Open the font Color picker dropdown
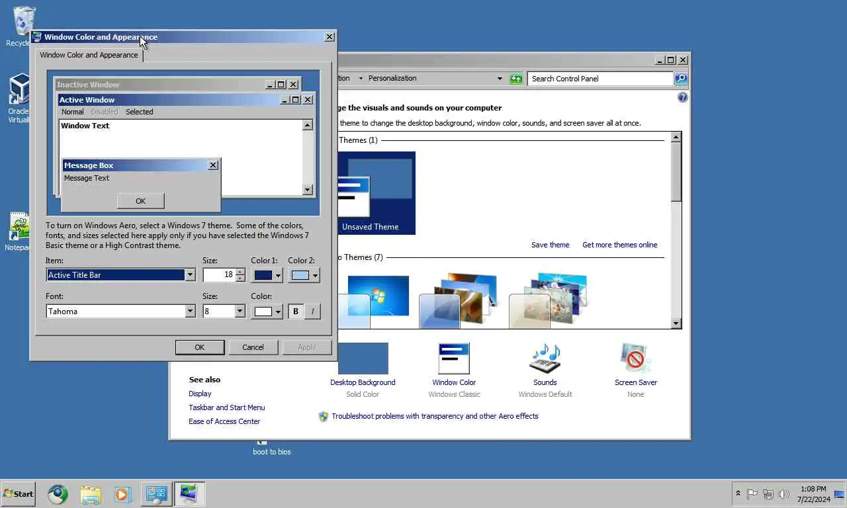 tap(266, 311)
